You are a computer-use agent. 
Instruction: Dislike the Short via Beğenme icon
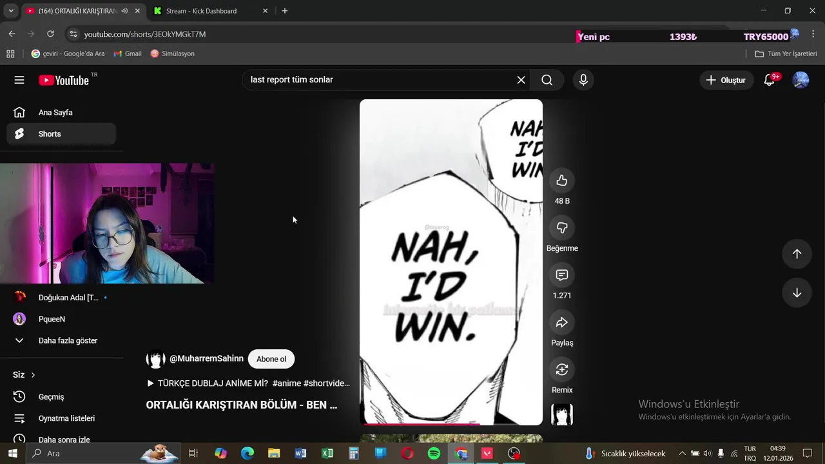(x=562, y=227)
